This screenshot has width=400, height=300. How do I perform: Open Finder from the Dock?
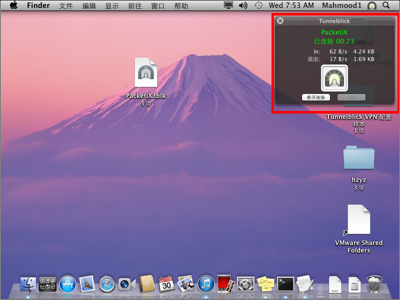click(28, 284)
